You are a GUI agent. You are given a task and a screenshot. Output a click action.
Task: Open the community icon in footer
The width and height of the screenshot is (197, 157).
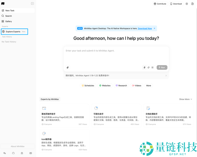[22, 153]
